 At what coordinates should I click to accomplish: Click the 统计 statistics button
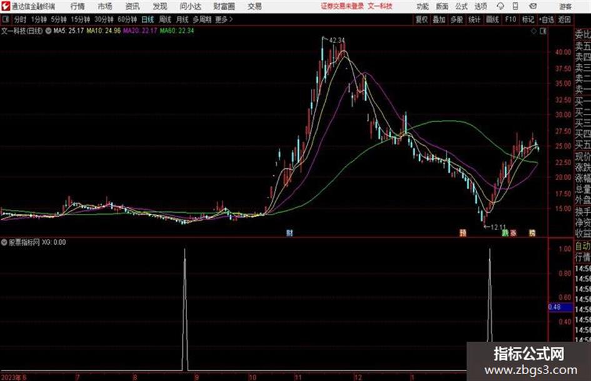click(x=474, y=19)
